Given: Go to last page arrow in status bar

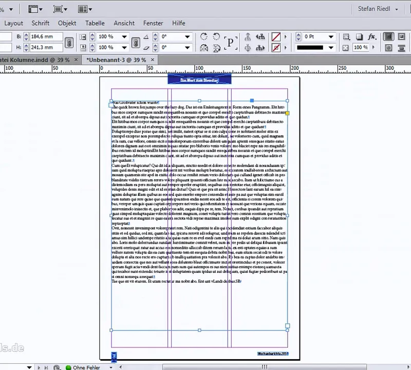Looking at the screenshot, I should pyautogui.click(x=46, y=367).
